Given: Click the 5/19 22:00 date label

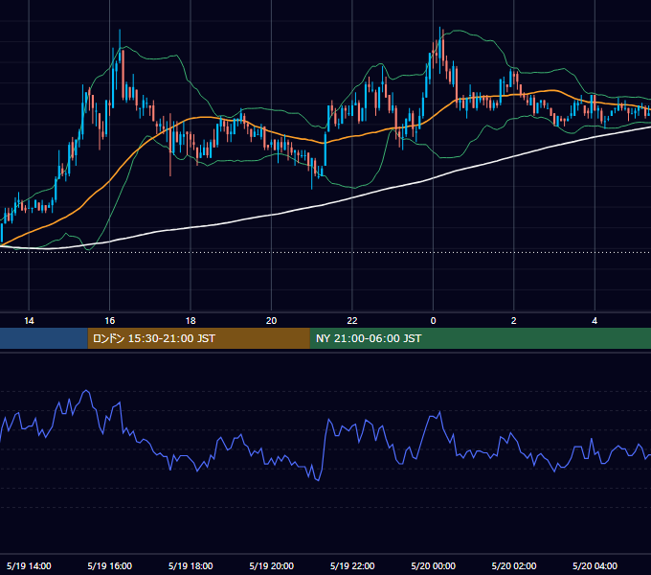Looking at the screenshot, I should [x=352, y=565].
